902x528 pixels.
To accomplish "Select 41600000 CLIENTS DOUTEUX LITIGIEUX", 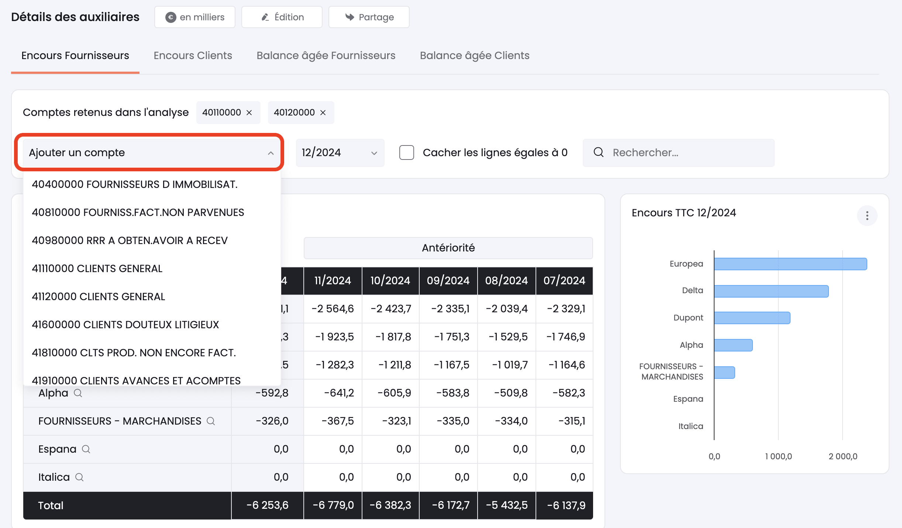I will tap(152, 325).
